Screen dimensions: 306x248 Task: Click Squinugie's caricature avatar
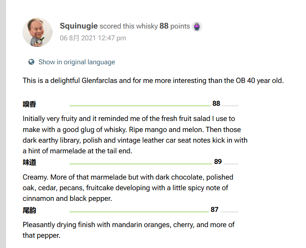point(37,32)
